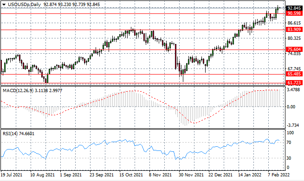
Task: Click the OHLC values 92.874 93.230 92.739 92.845
Action: [x=72, y=5]
